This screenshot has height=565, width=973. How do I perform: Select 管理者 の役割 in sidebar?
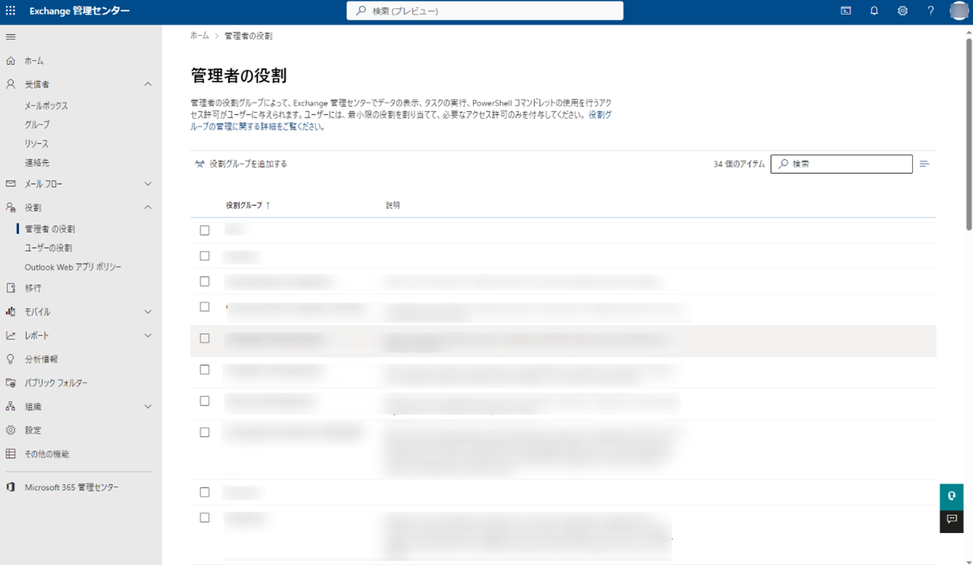(50, 229)
